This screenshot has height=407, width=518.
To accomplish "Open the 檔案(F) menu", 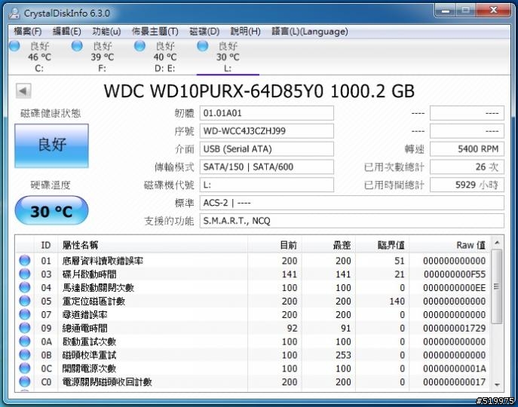I will pyautogui.click(x=28, y=32).
